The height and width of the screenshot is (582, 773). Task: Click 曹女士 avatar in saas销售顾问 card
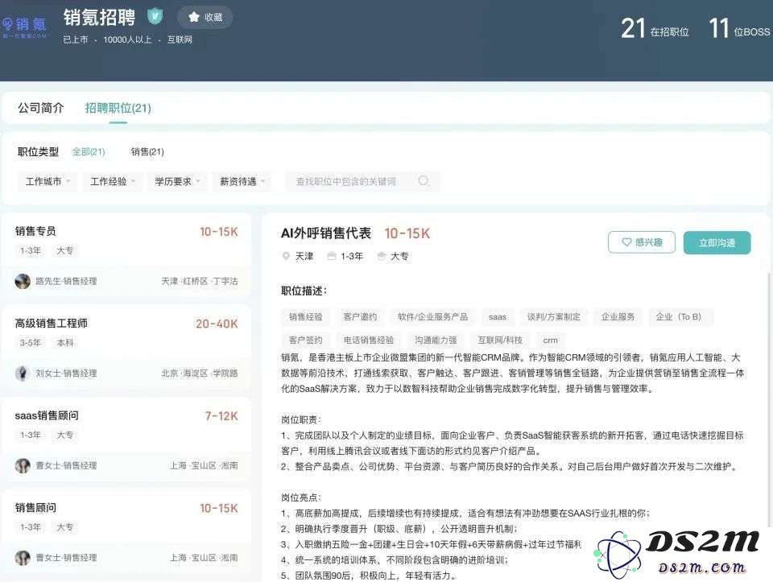coord(23,465)
